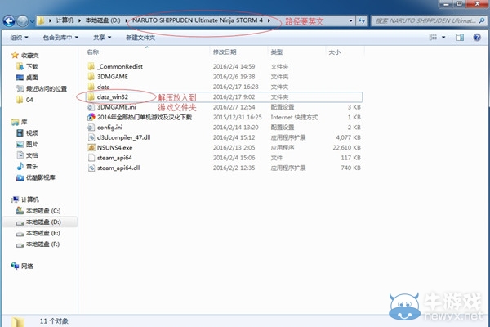Click the NSUNS4.exe file name
The image size is (490, 327).
tap(114, 147)
